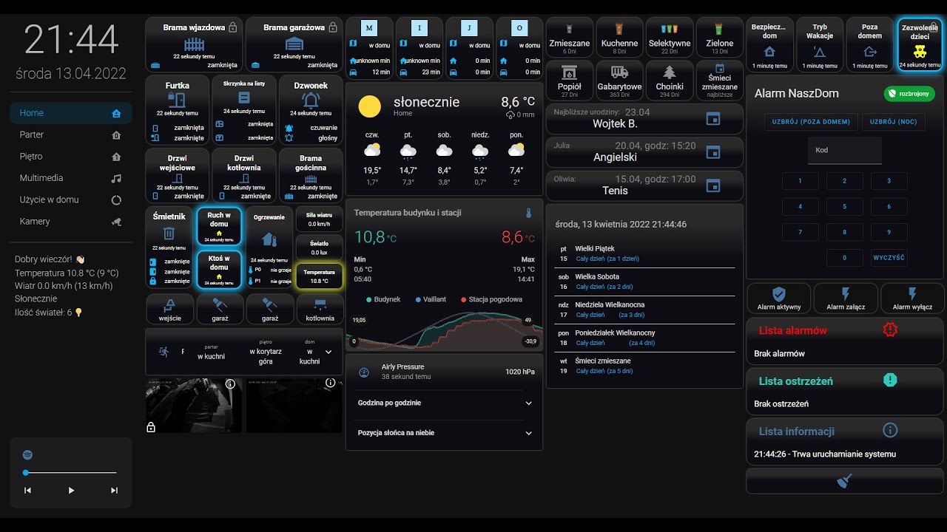This screenshot has width=947, height=532.
Task: Activate Tryb Wakacje mode
Action: click(820, 44)
